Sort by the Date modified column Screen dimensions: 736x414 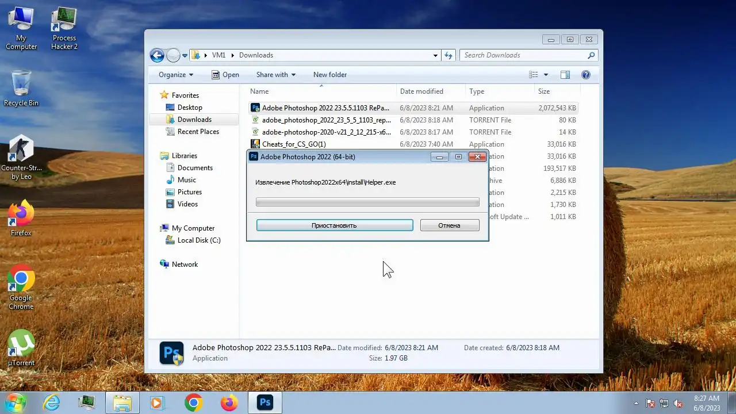431,91
